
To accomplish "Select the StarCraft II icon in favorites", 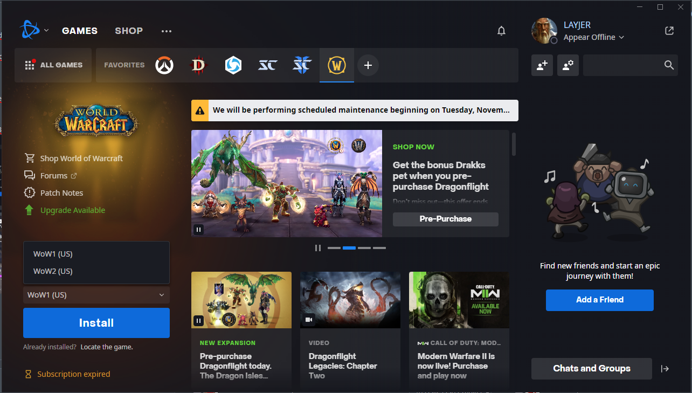I will 302,65.
